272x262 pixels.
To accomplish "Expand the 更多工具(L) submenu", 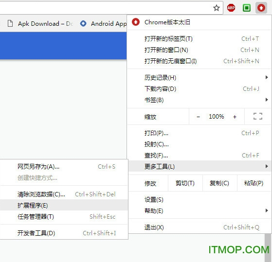I will pos(199,166).
